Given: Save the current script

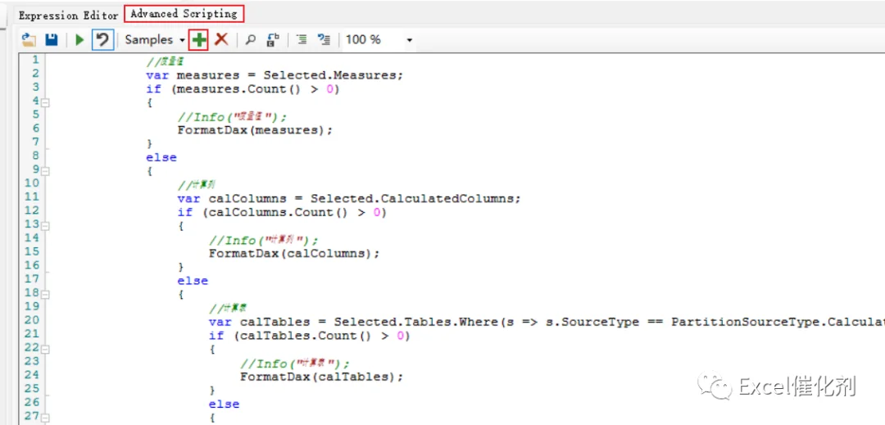Looking at the screenshot, I should pos(52,40).
